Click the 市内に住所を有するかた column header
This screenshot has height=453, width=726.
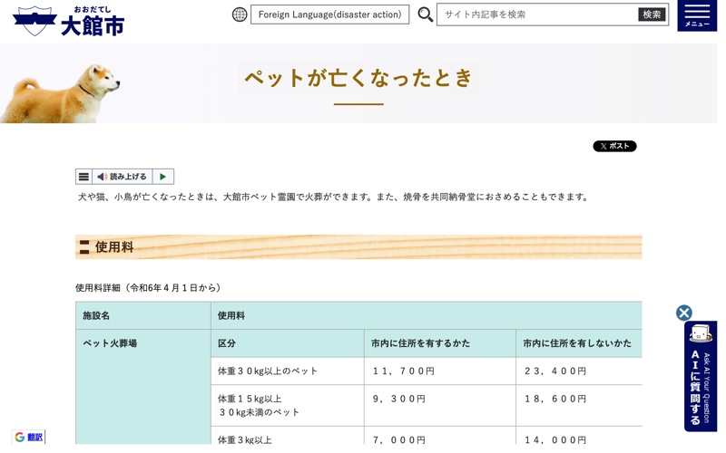click(440, 343)
